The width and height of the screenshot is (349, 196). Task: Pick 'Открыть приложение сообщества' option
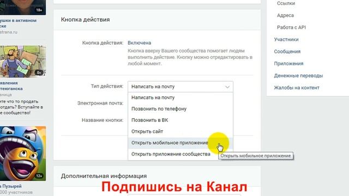(180, 154)
